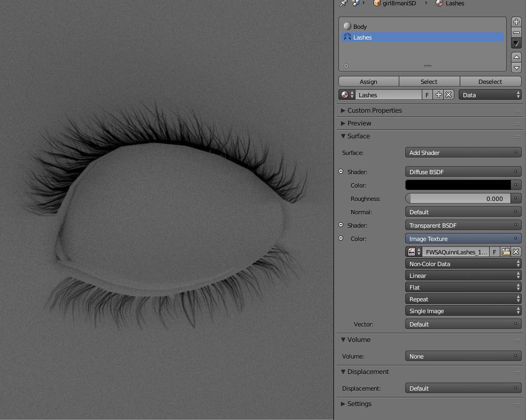Viewport: 526px width, 420px height.
Task: Open the Repeat extension dropdown
Action: point(463,299)
